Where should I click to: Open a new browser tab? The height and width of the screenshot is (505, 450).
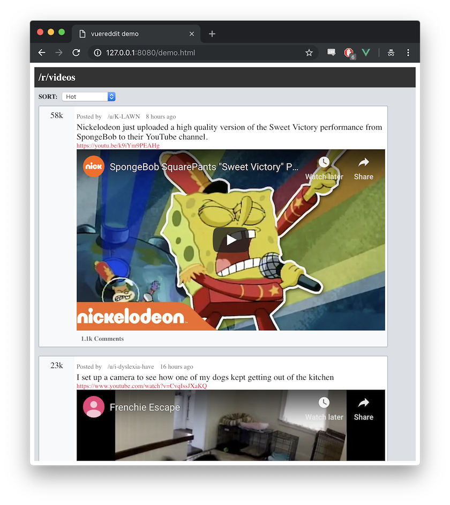tap(212, 33)
